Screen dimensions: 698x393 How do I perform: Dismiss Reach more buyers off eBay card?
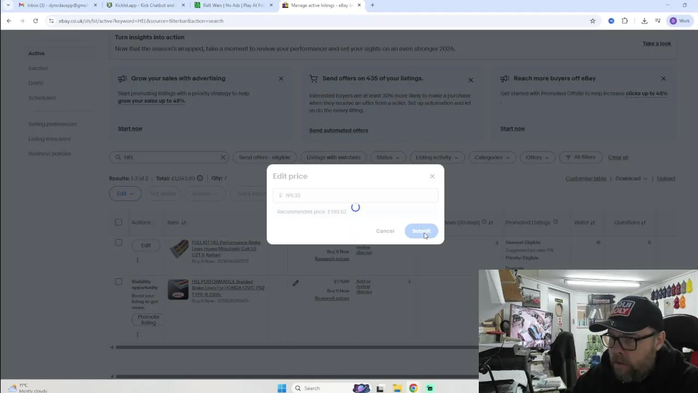click(663, 79)
